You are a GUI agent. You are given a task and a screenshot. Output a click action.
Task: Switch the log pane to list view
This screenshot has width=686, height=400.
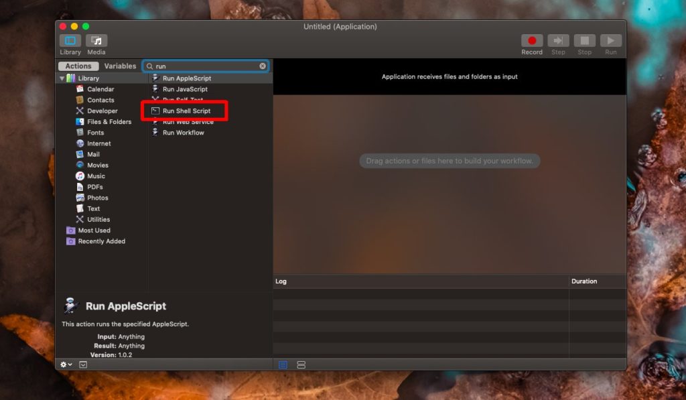282,364
